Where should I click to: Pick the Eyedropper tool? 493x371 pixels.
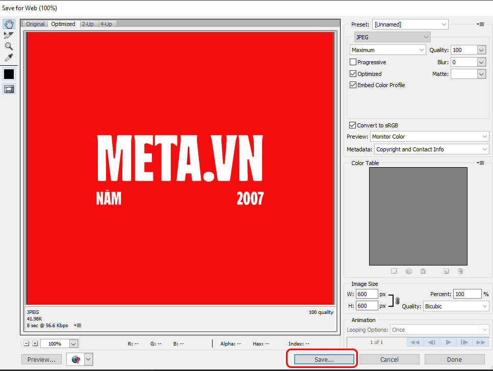pos(9,57)
